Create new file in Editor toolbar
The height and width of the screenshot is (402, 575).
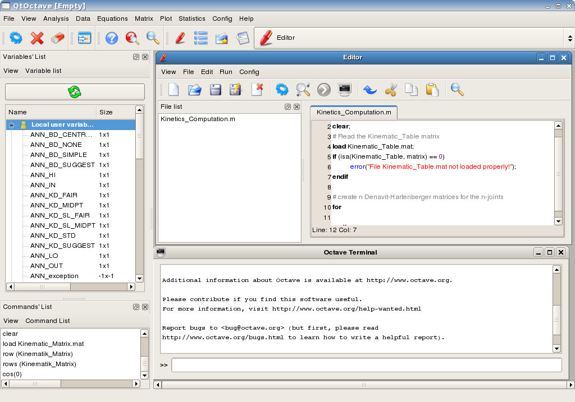[x=174, y=89]
